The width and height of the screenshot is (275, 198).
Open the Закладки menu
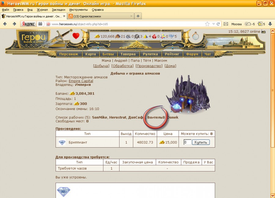(x=58, y=10)
